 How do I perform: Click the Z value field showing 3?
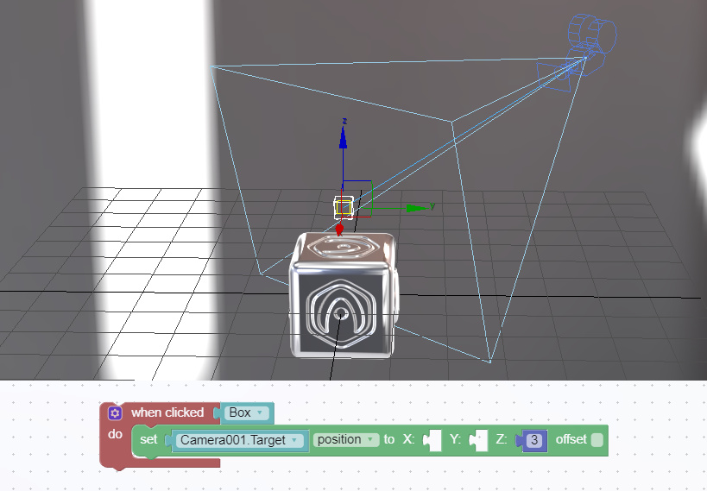(x=534, y=439)
